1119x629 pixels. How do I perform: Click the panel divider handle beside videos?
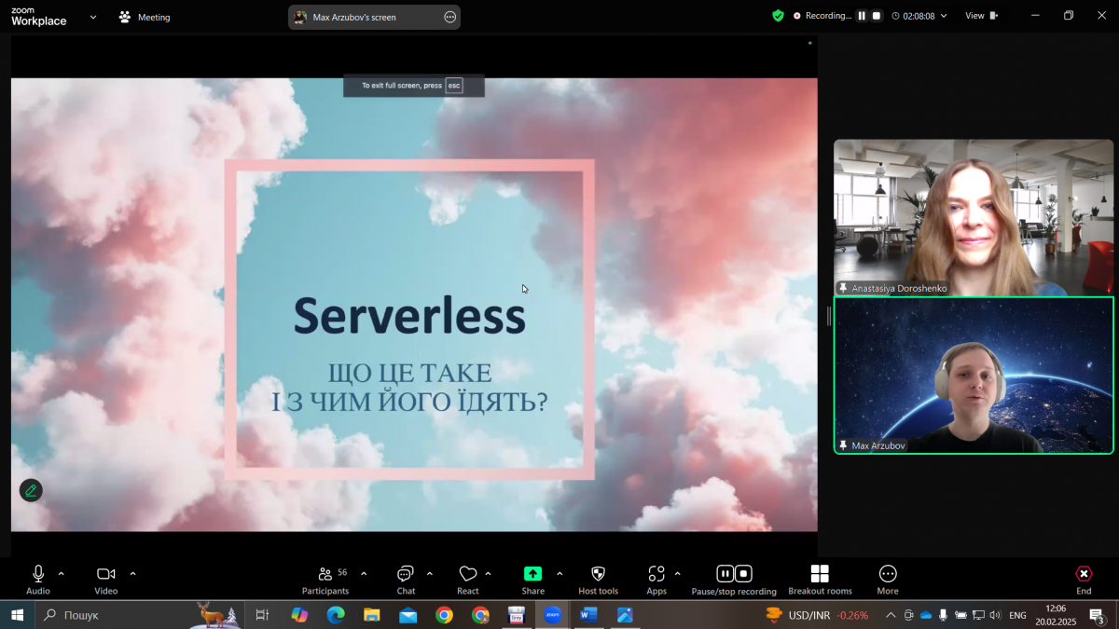click(828, 317)
